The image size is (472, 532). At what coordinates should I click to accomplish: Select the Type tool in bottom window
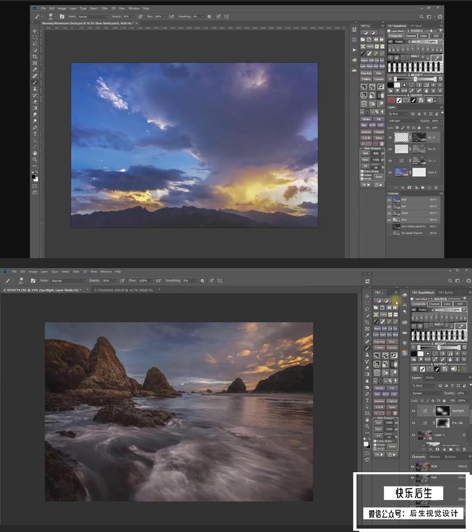[368, 400]
